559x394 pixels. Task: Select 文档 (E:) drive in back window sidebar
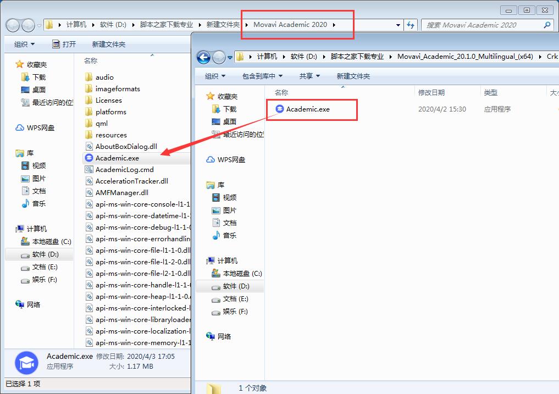pos(39,267)
